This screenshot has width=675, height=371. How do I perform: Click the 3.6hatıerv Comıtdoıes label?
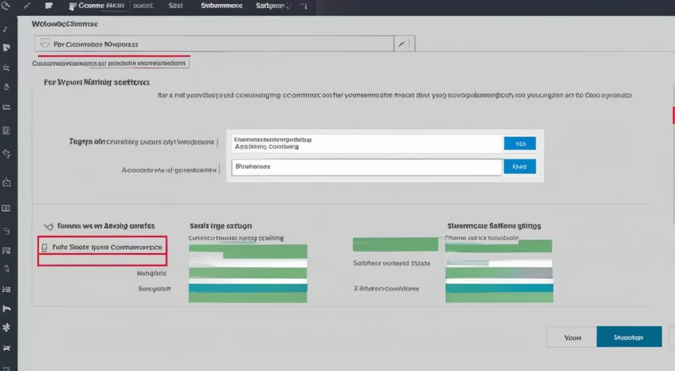pos(386,289)
